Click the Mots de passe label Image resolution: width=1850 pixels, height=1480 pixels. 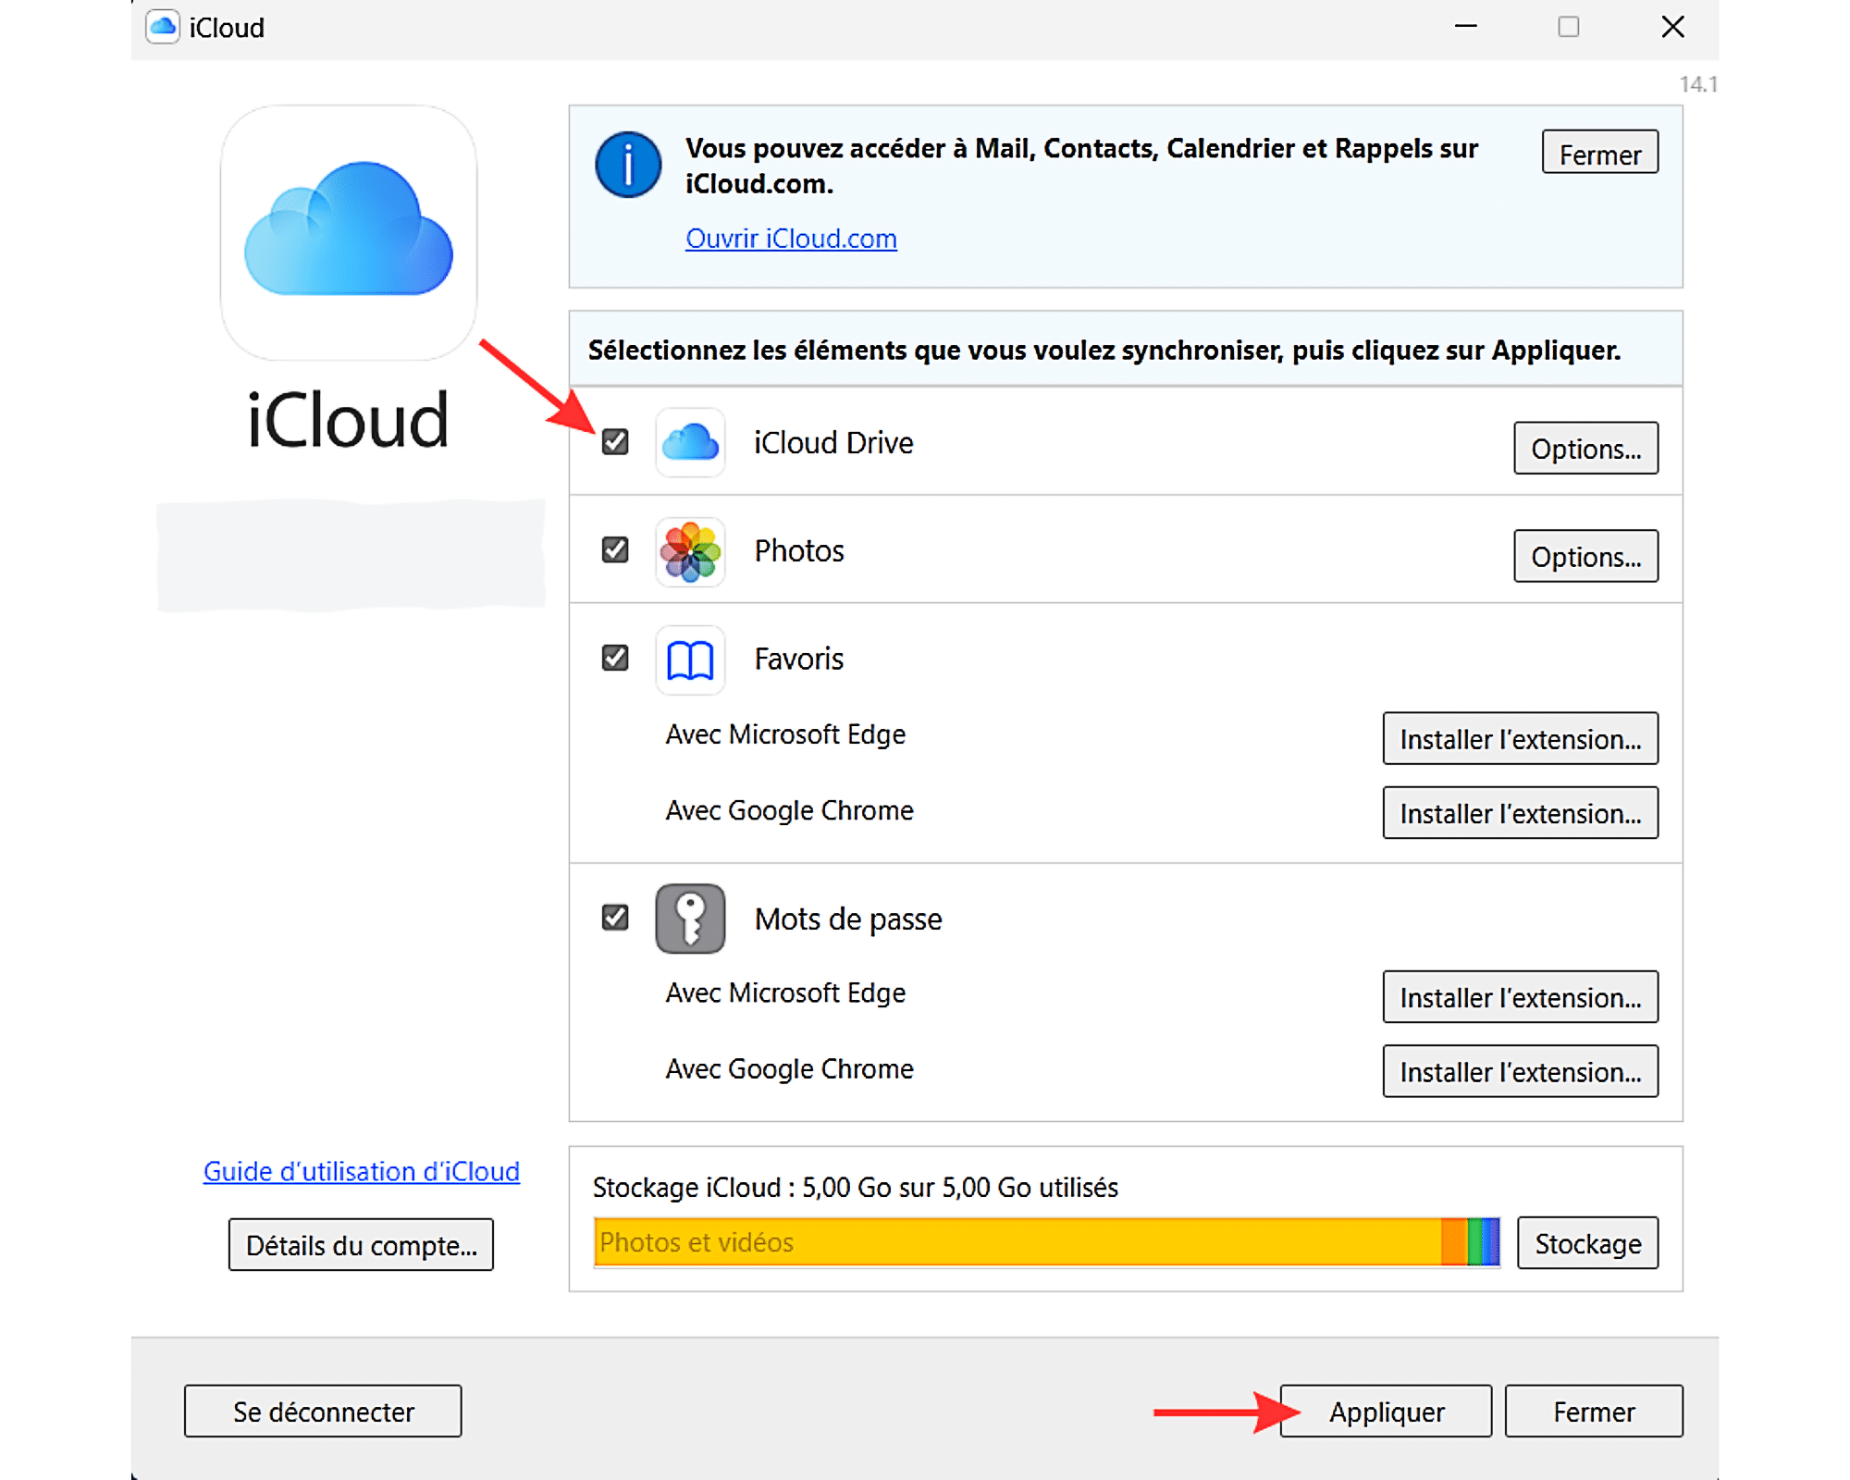(x=848, y=919)
